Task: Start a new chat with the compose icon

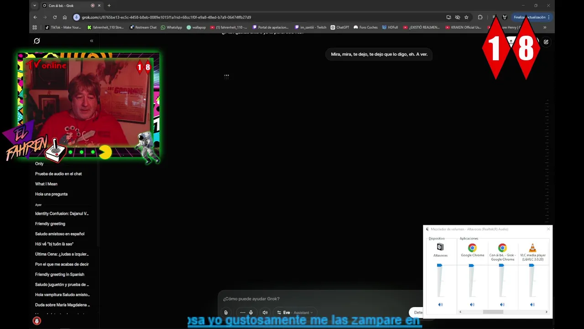Action: (546, 42)
